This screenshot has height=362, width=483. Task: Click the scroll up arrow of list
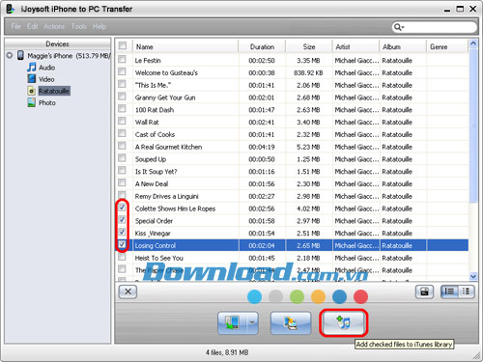pos(473,43)
